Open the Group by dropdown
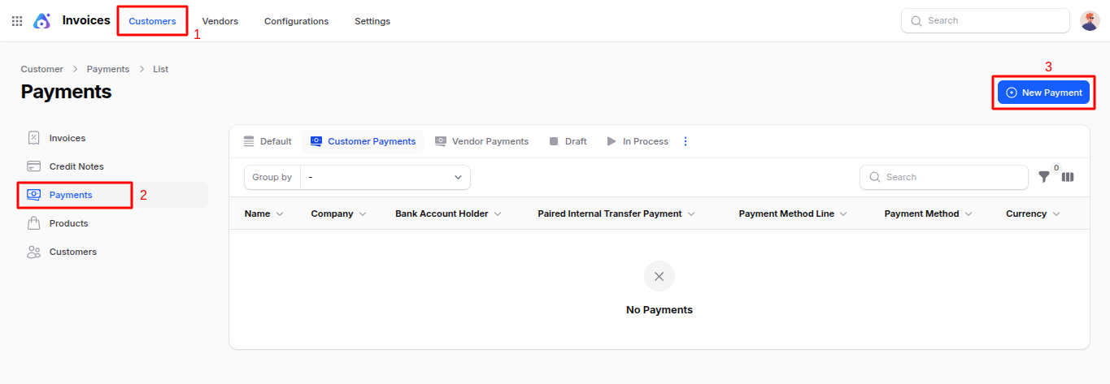The height and width of the screenshot is (384, 1110). pyautogui.click(x=385, y=177)
